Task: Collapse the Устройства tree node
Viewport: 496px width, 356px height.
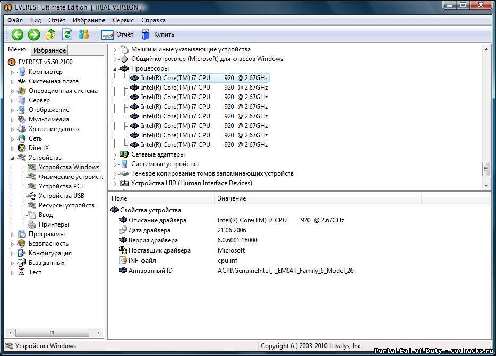Action: coord(13,158)
